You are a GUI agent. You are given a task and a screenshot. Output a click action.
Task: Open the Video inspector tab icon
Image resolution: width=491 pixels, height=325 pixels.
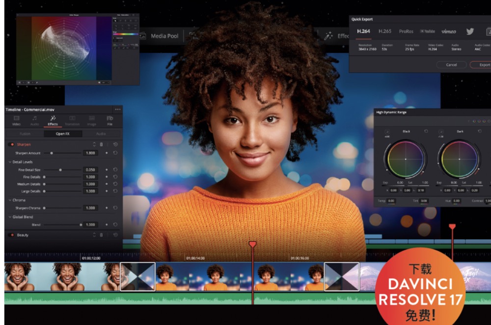(x=16, y=121)
